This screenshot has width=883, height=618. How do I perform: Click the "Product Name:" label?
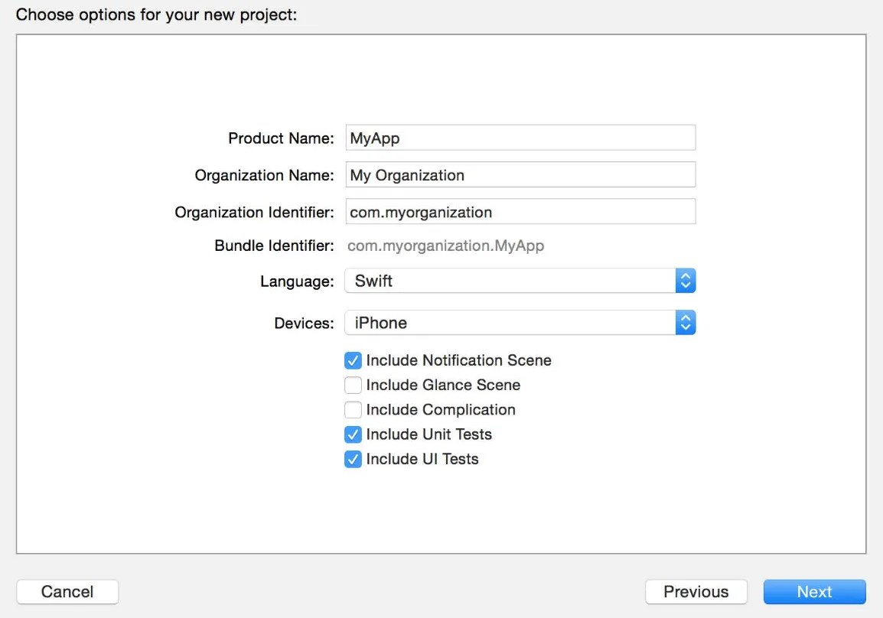(x=281, y=138)
